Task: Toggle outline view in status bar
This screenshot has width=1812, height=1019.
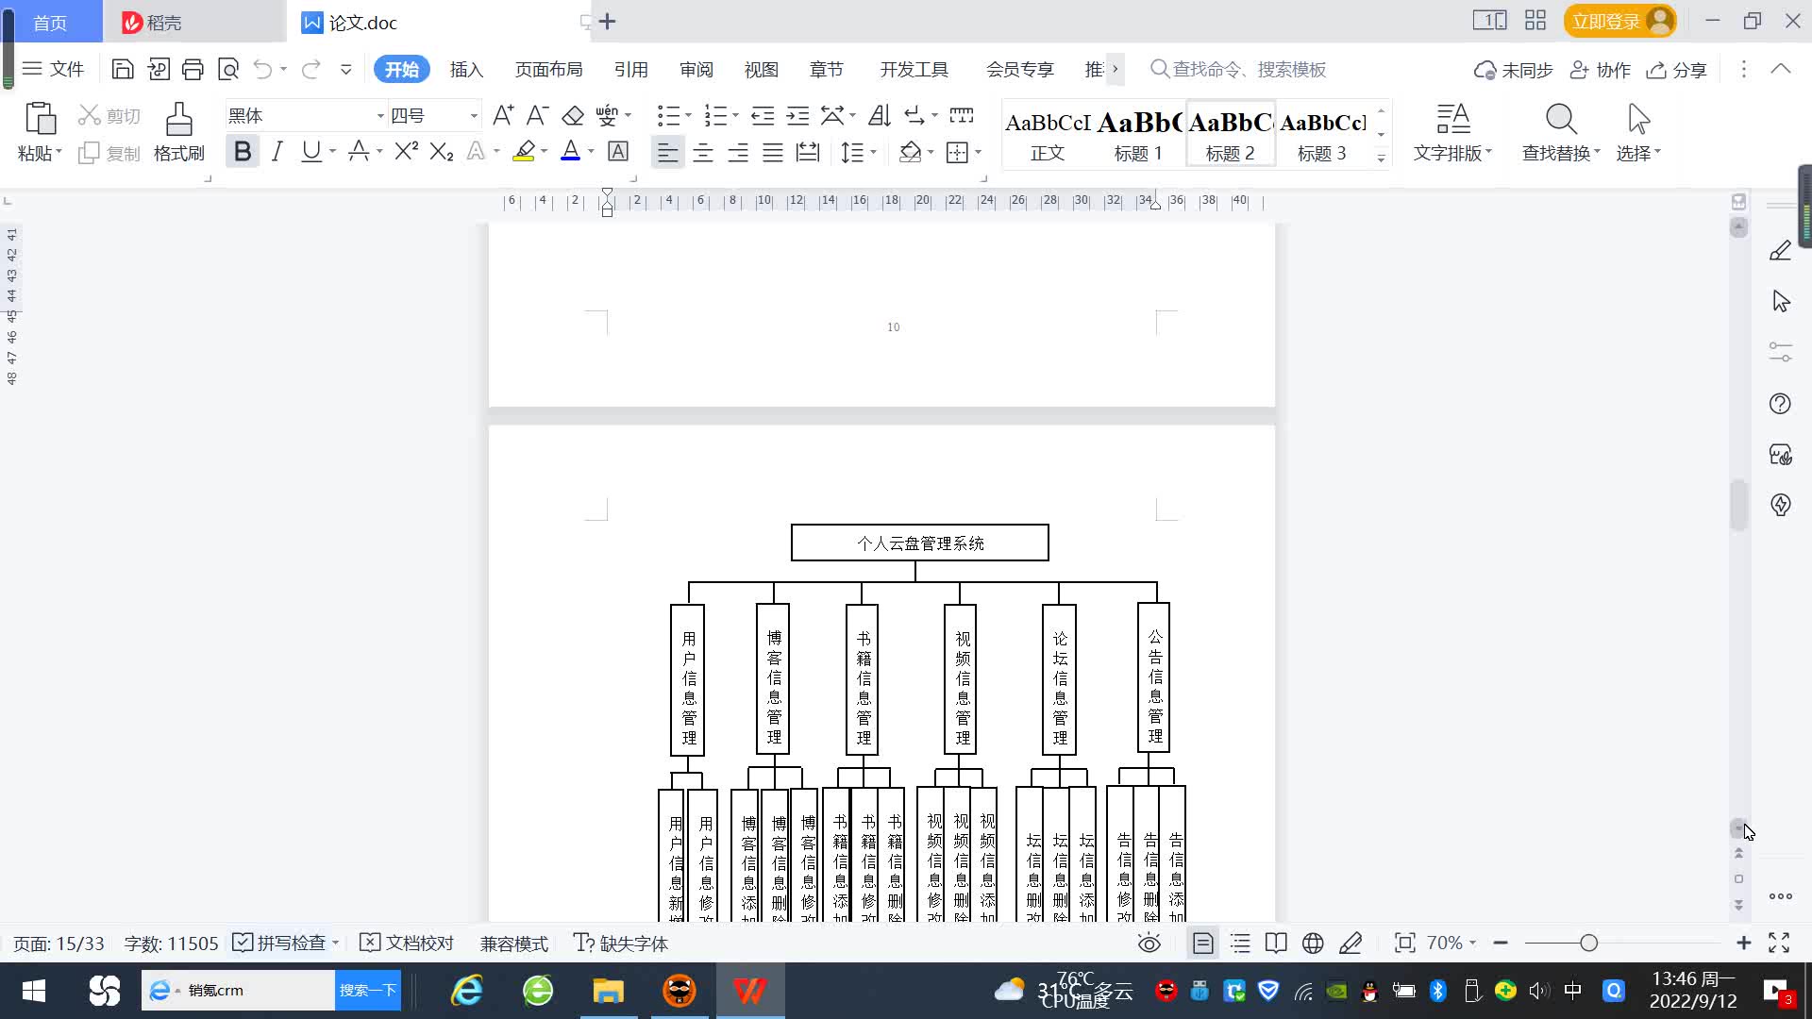Action: pyautogui.click(x=1240, y=943)
